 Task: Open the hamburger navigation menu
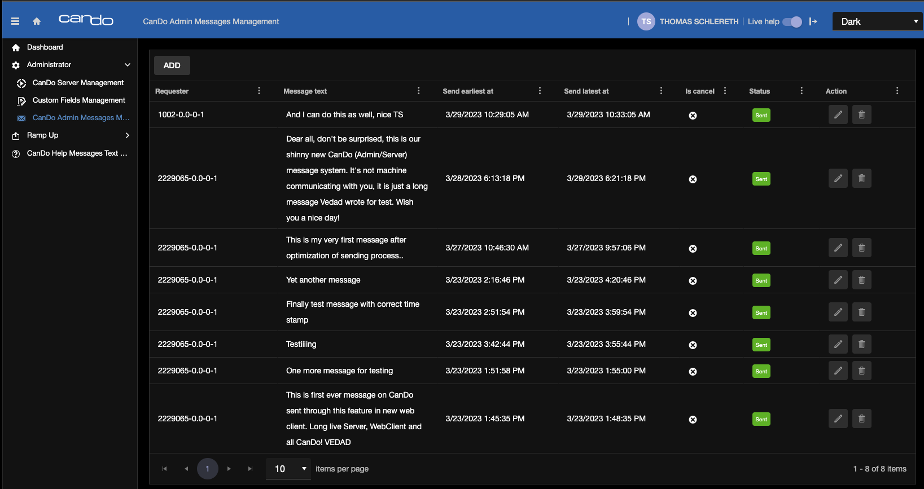coord(15,21)
